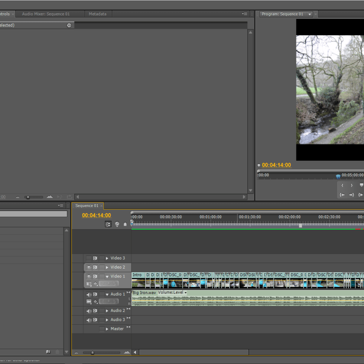Image resolution: width=364 pixels, height=364 pixels.
Task: Click Set Out Point in Program monitor
Action: click(351, 185)
